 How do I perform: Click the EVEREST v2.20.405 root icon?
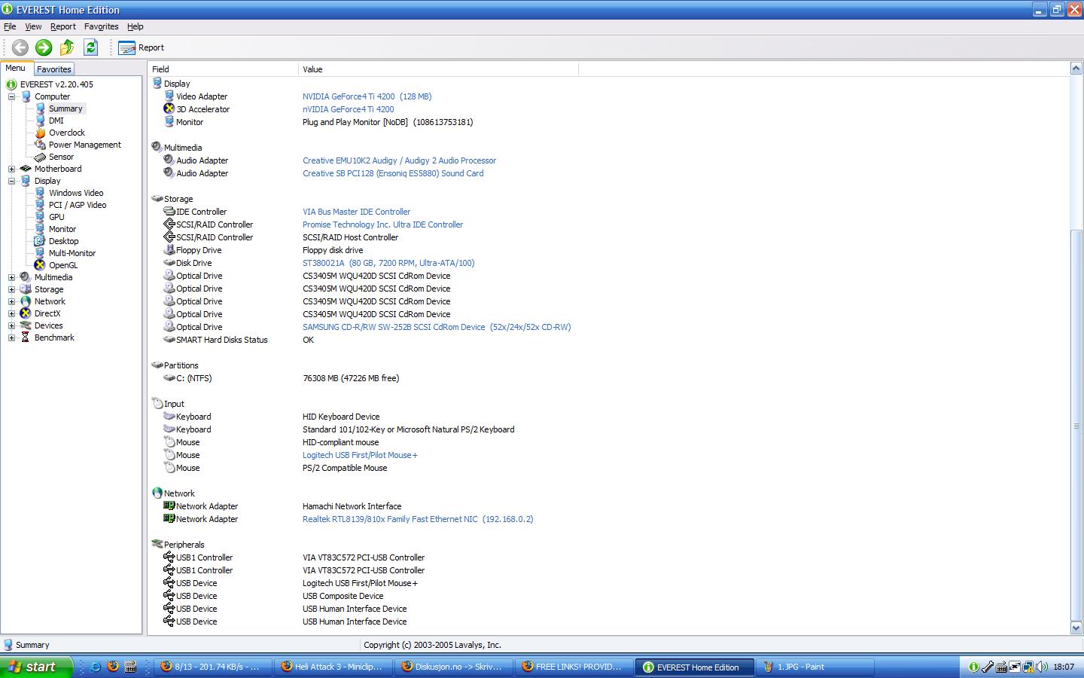pyautogui.click(x=11, y=84)
